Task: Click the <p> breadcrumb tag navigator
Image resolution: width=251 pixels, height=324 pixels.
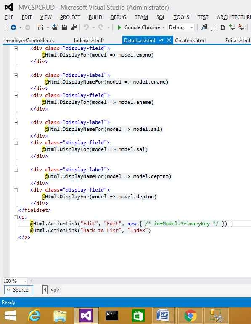Action: (x=55, y=290)
